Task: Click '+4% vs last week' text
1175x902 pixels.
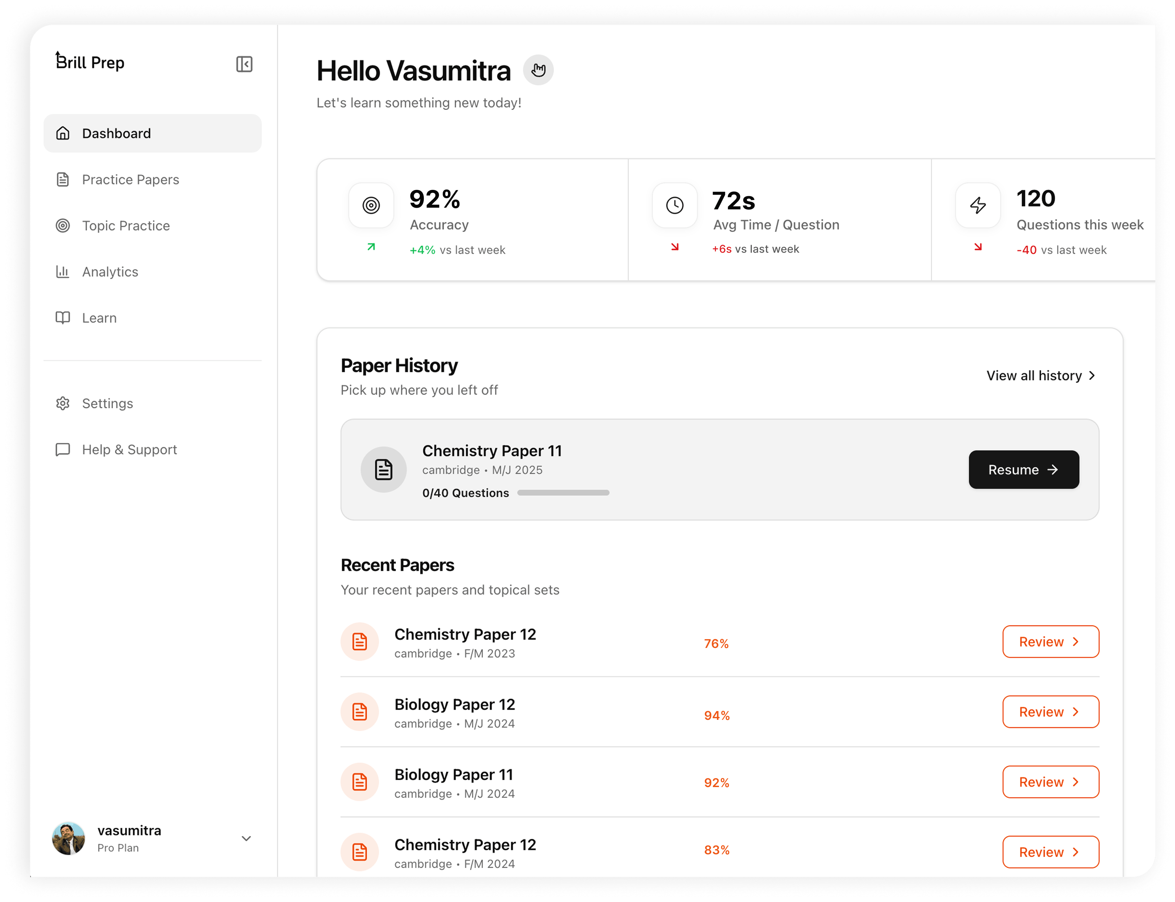Action: tap(457, 250)
